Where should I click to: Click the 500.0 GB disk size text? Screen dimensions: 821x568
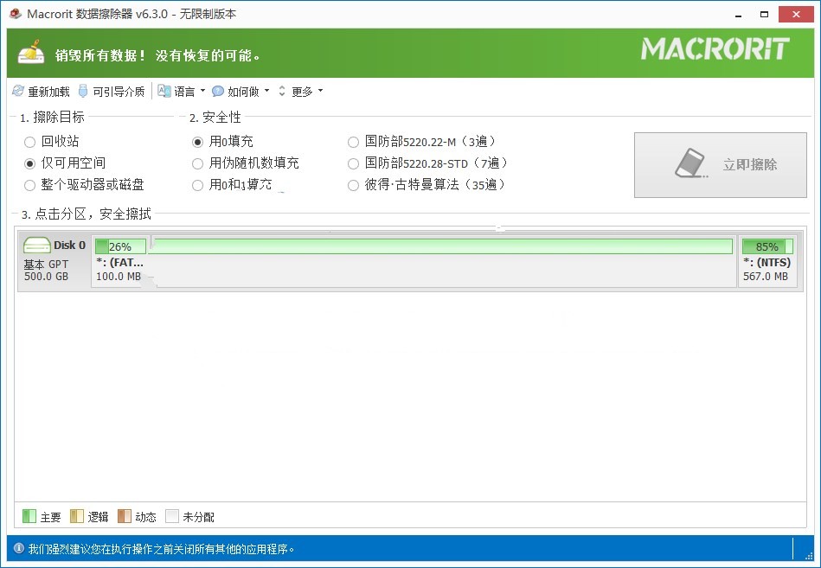point(46,276)
